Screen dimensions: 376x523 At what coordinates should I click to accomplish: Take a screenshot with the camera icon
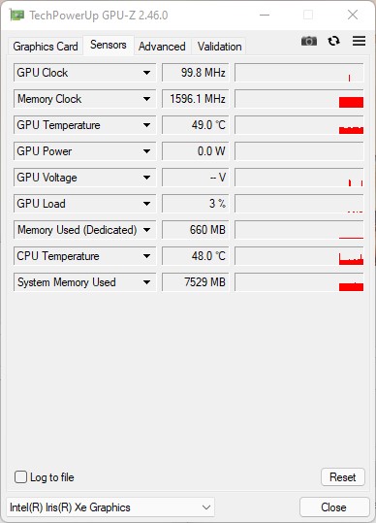pyautogui.click(x=309, y=41)
